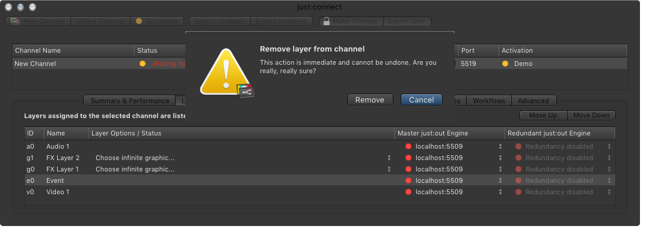Click red status dot for Event engine
The width and height of the screenshot is (652, 238).
pos(408,180)
